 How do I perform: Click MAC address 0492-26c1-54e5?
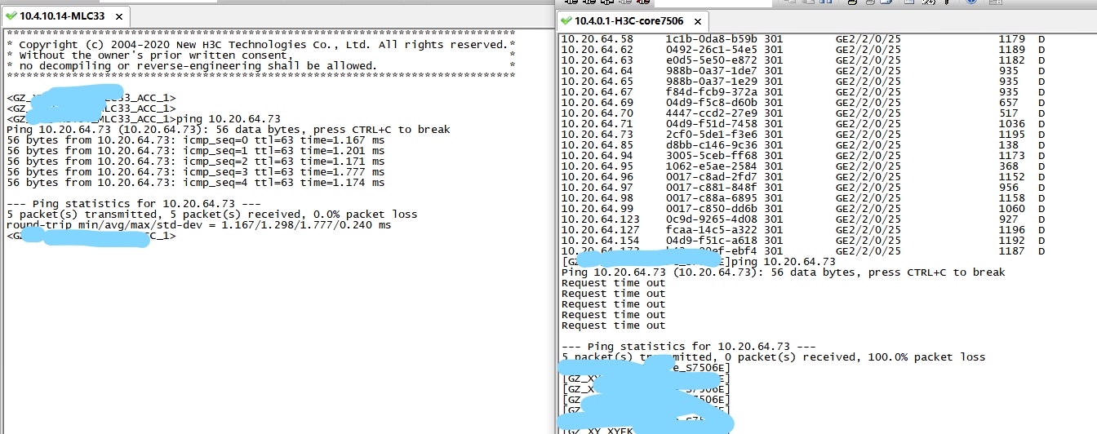[712, 50]
